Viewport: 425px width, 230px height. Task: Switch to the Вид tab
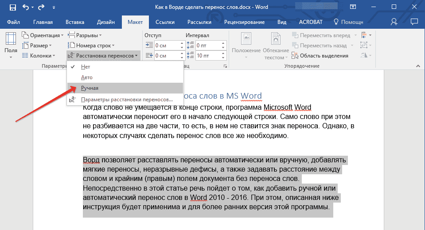(x=282, y=22)
